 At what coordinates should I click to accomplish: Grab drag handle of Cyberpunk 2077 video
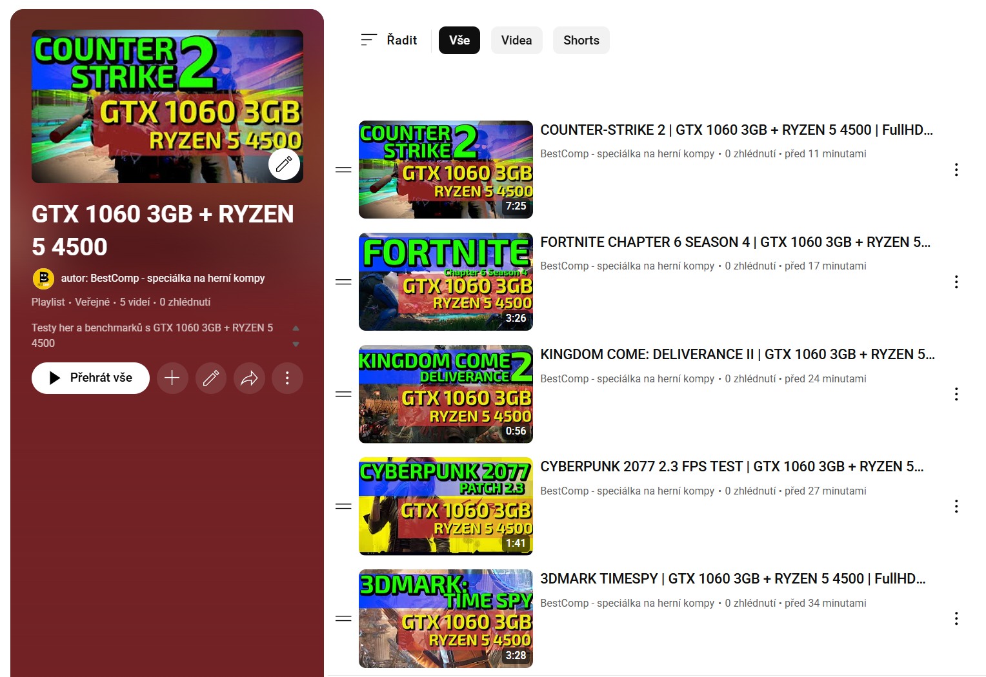pos(343,506)
